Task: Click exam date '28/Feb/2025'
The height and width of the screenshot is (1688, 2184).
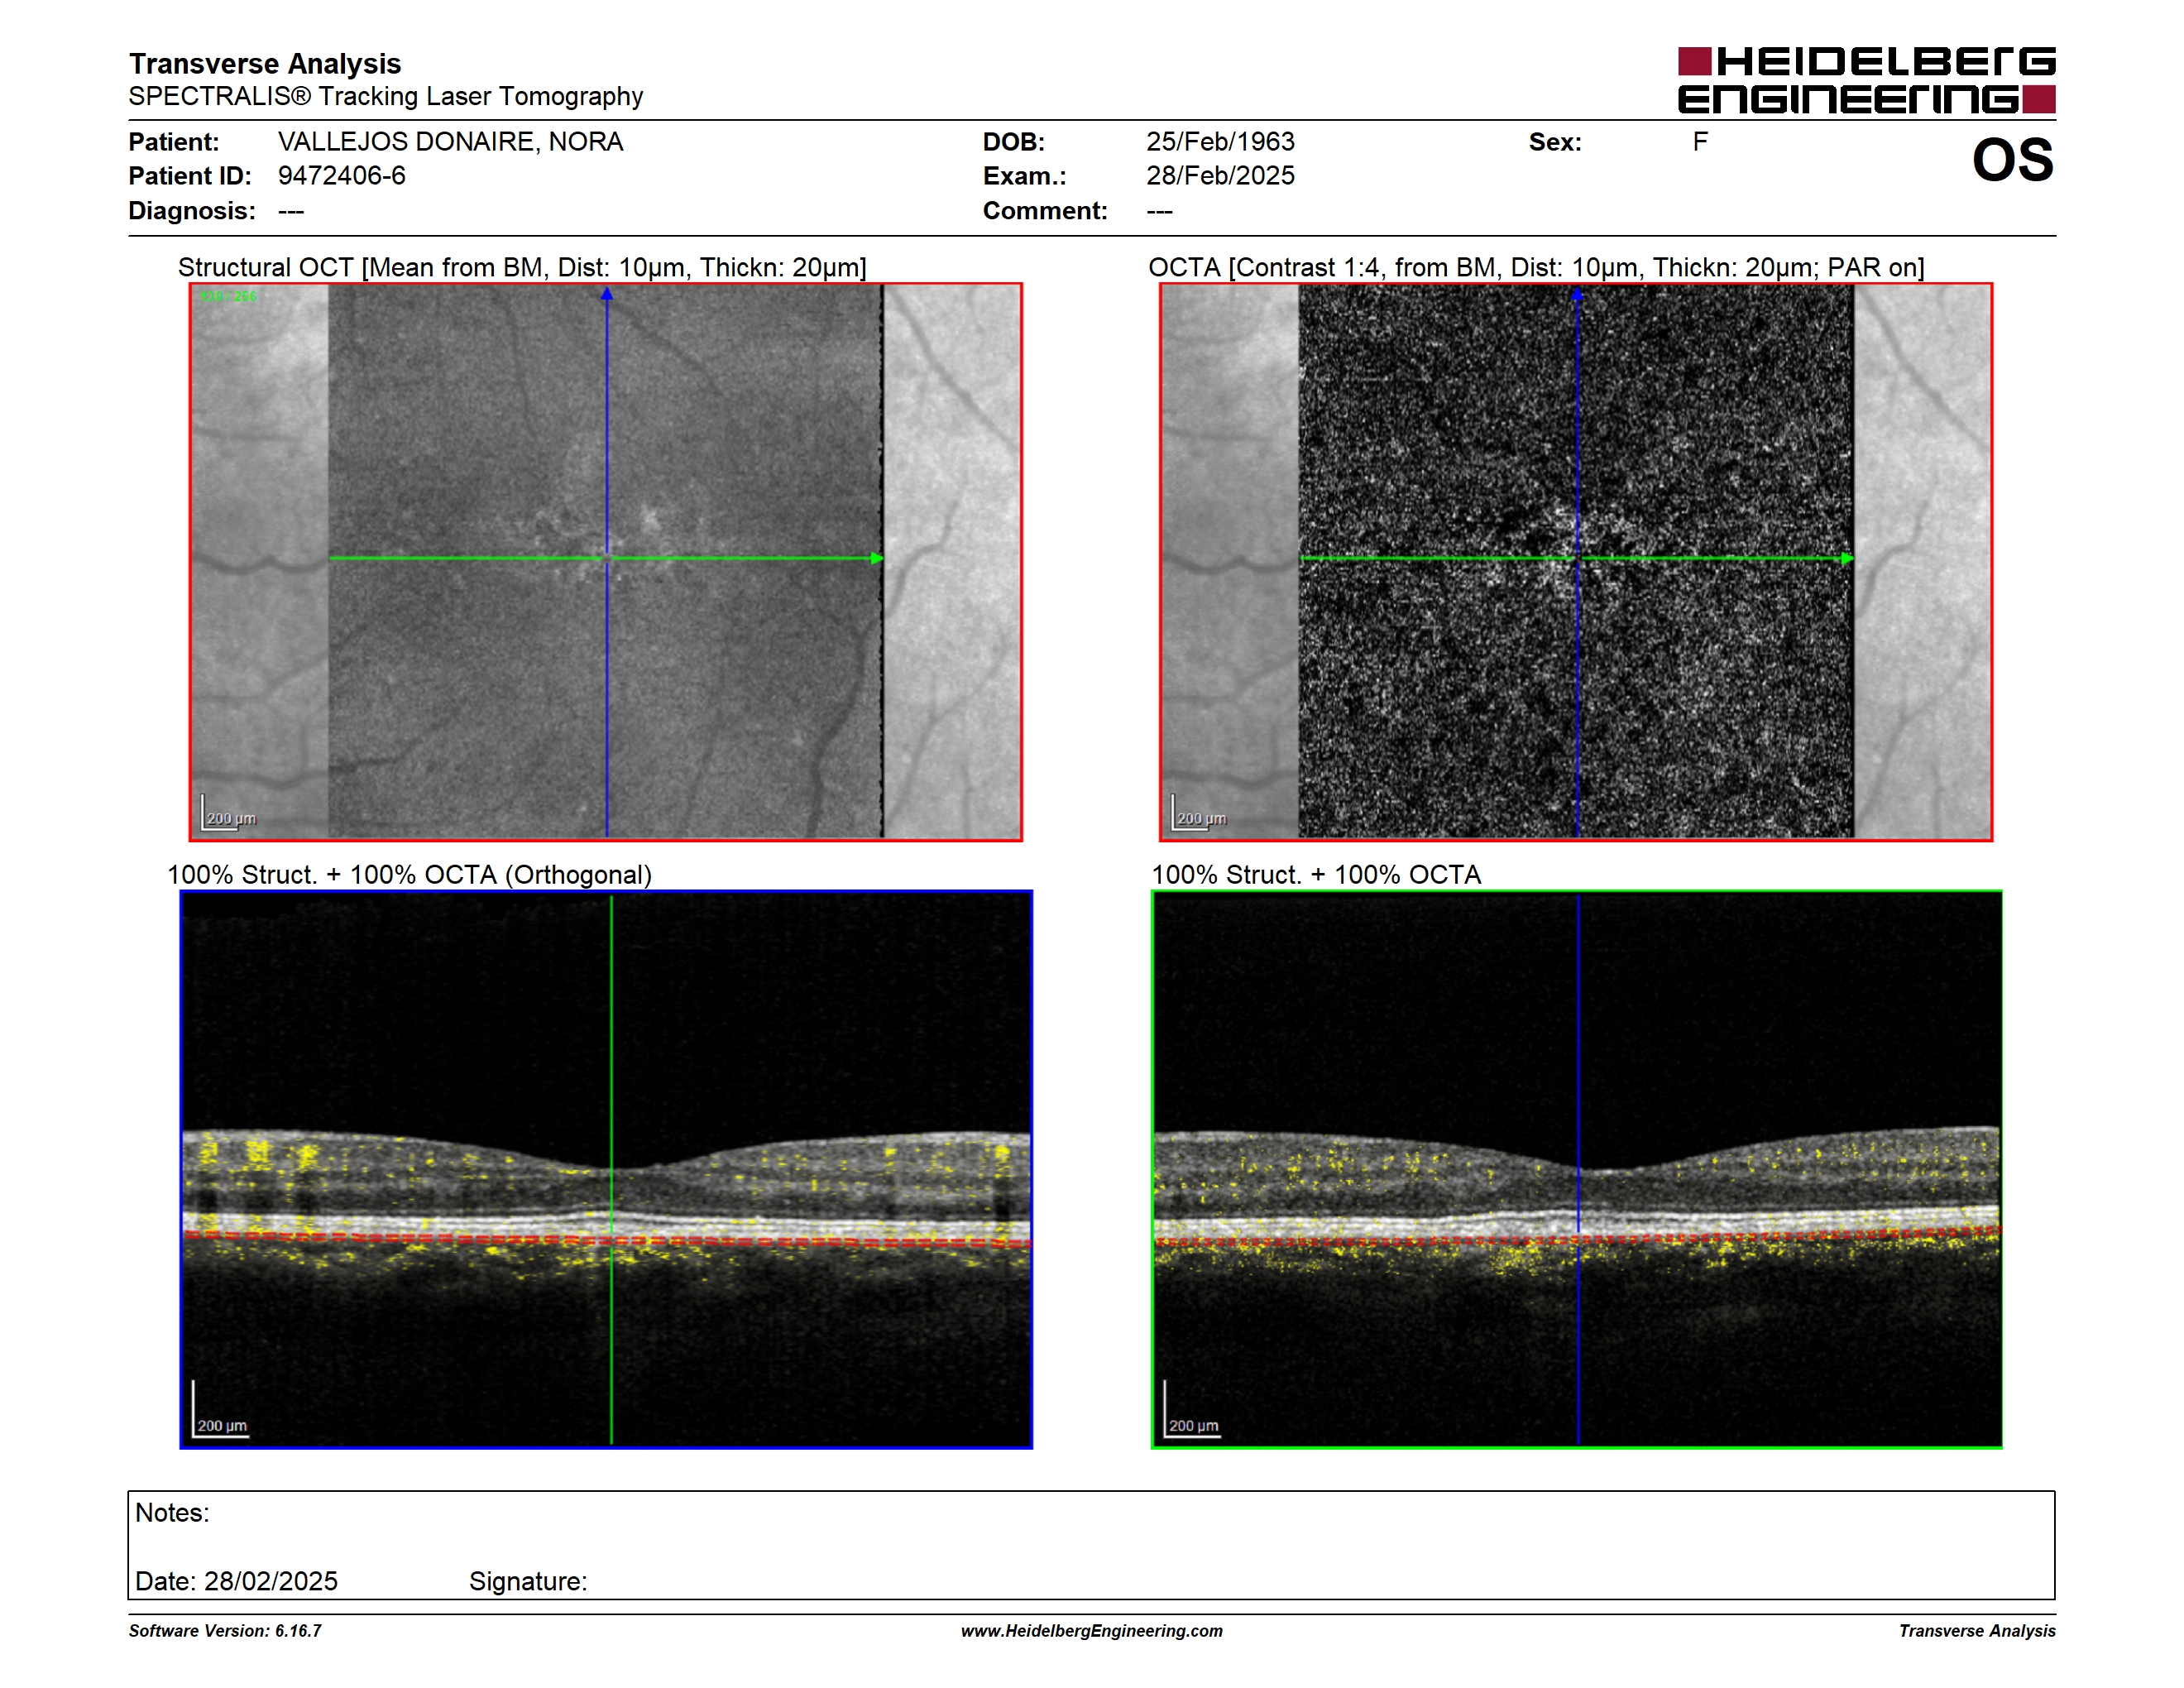Action: click(1220, 176)
